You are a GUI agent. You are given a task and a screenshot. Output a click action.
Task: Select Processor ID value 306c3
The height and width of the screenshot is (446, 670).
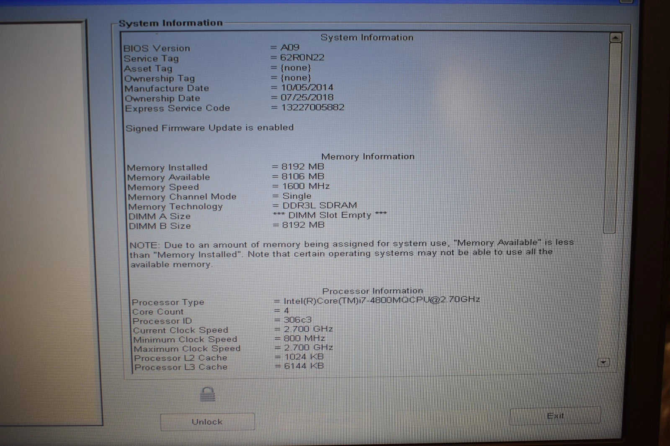298,320
